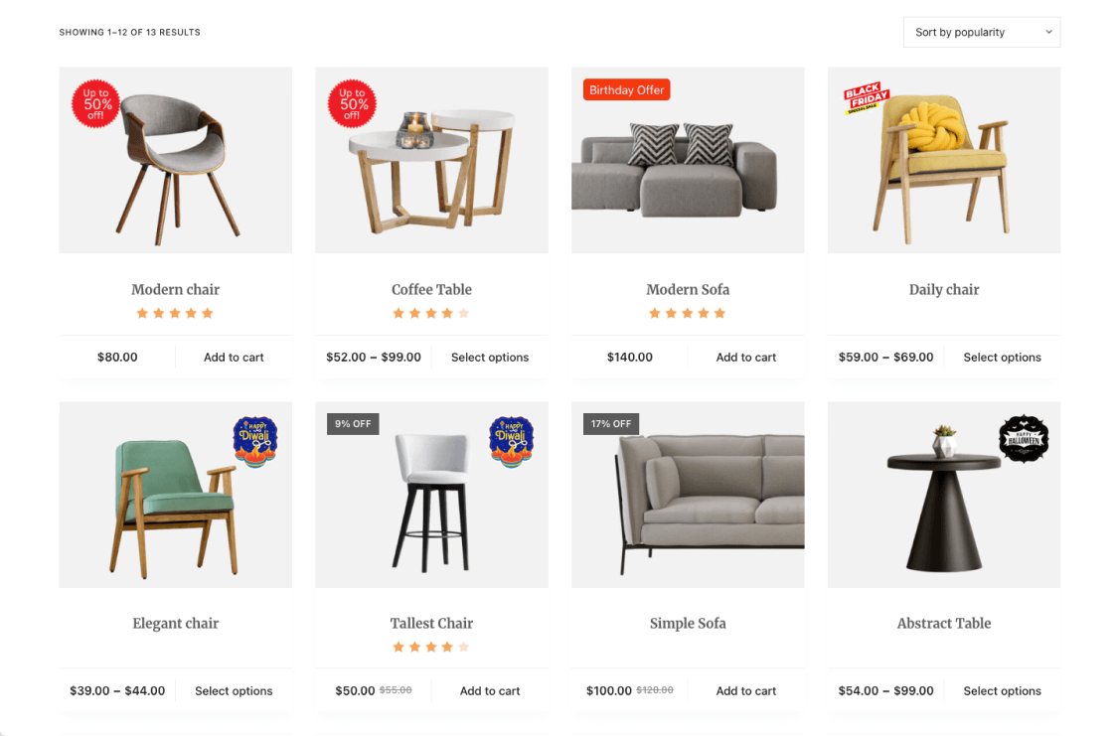Click the Happy Halloween badge on Abstract Table
Viewport: 1115px width, 736px height.
pos(1024,439)
